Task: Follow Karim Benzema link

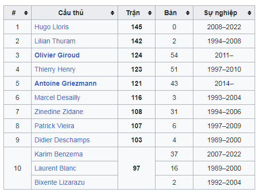Action: point(59,154)
